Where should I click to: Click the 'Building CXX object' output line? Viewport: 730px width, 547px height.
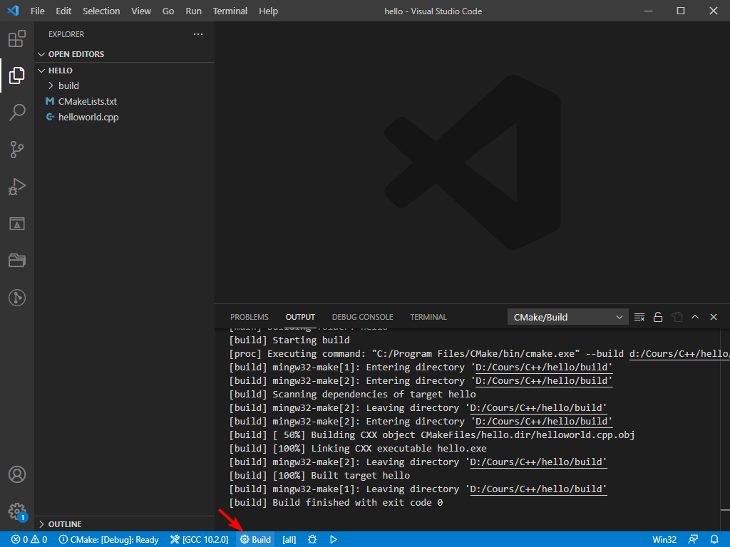pos(431,435)
